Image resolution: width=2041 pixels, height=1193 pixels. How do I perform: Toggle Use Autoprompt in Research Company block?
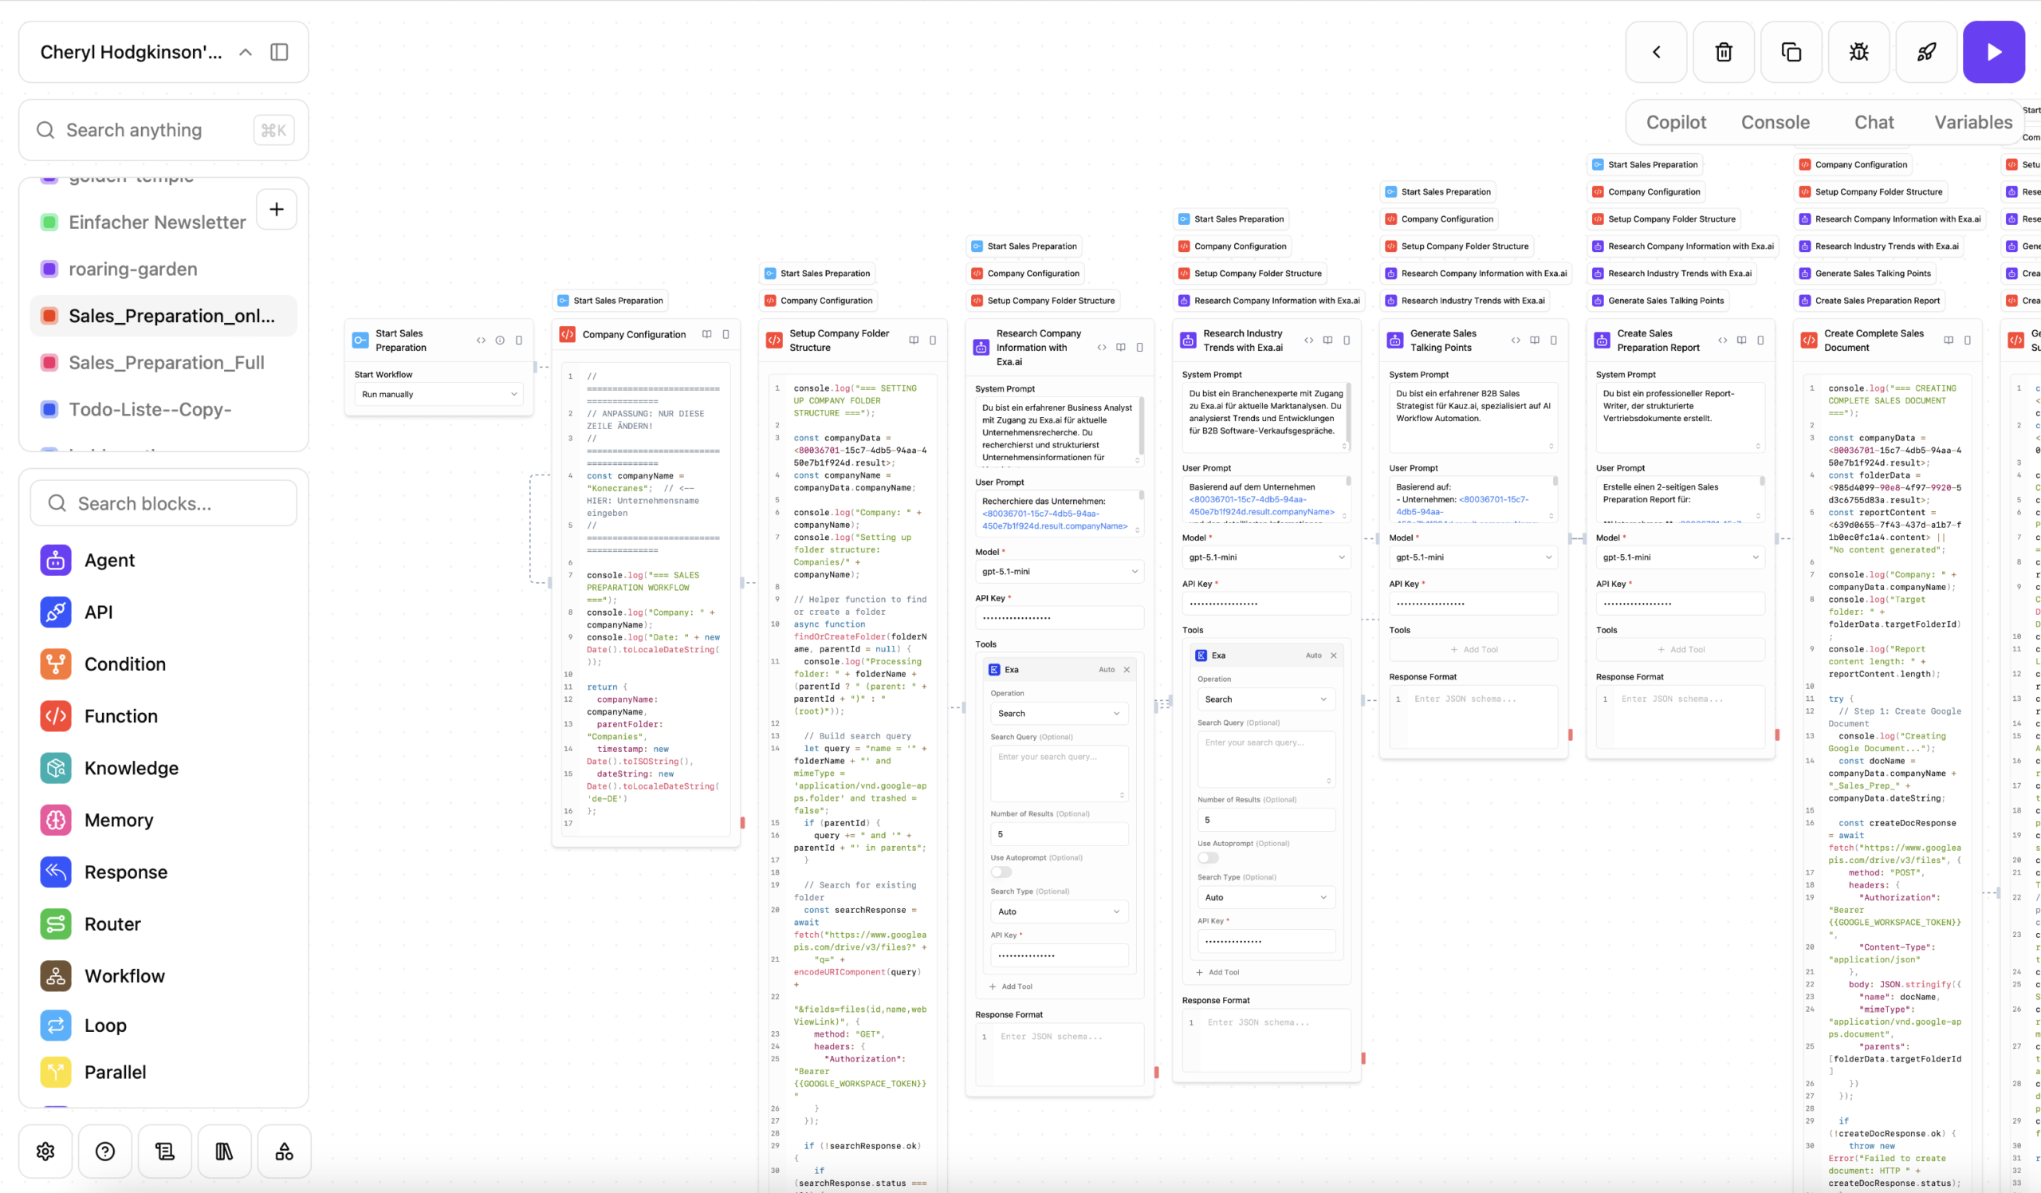[x=1001, y=872]
